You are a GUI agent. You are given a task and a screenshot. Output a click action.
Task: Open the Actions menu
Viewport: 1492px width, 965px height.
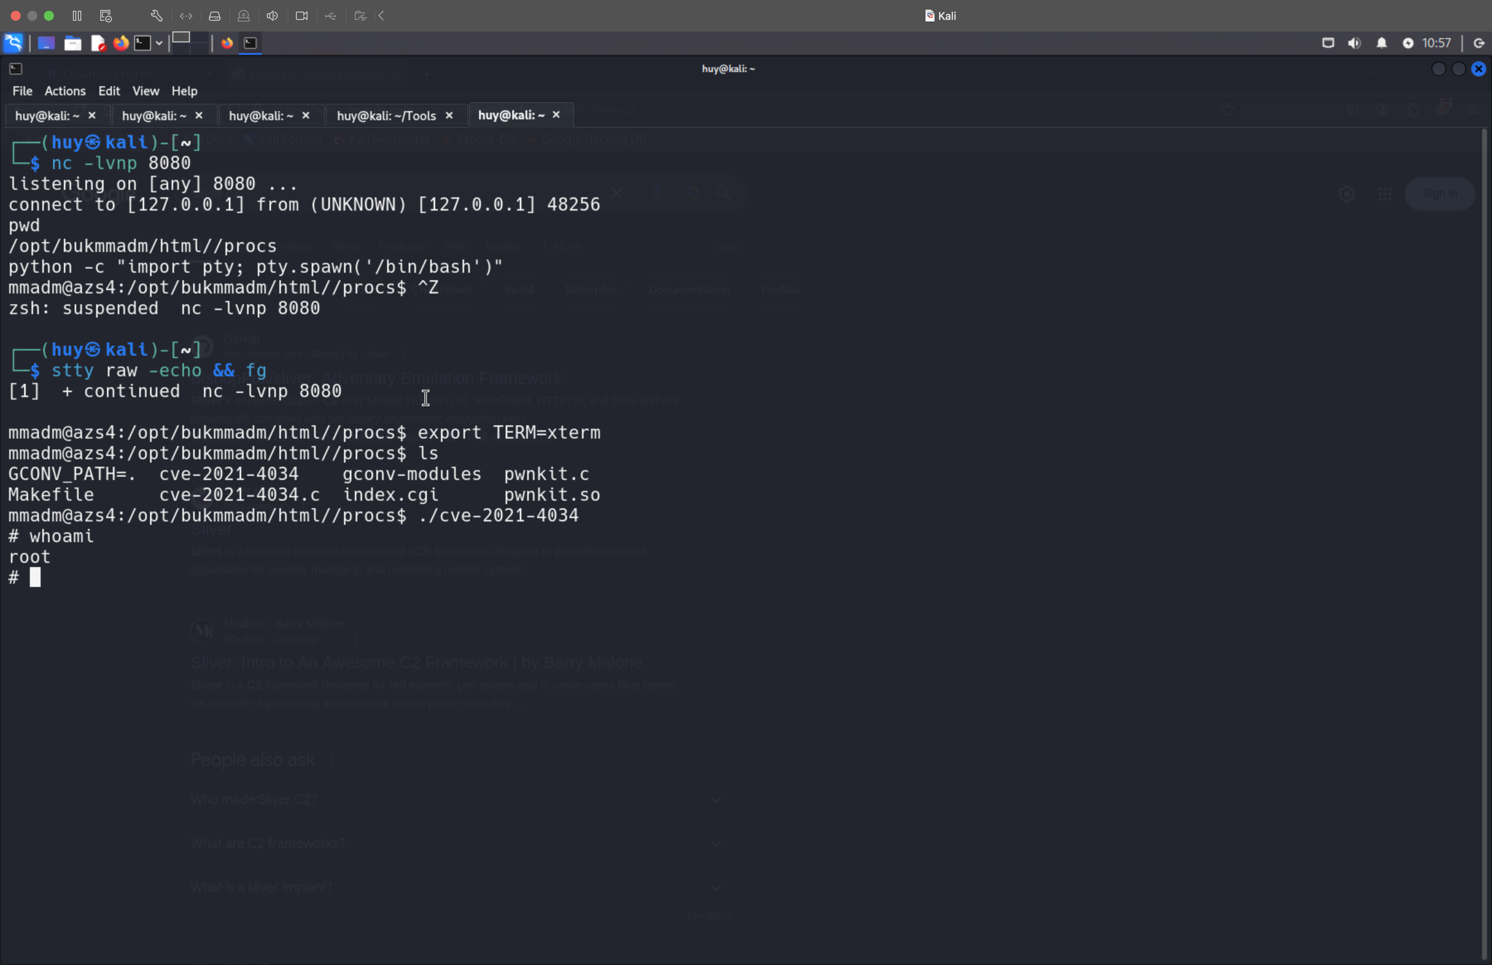click(65, 91)
